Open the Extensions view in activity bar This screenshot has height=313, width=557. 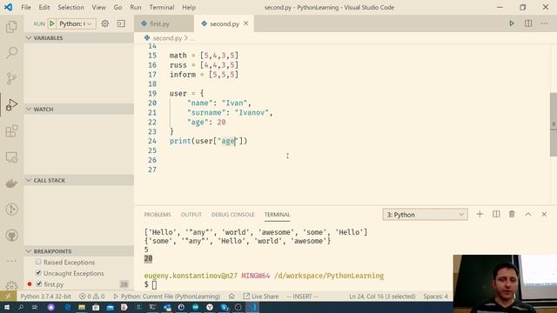pos(11,131)
